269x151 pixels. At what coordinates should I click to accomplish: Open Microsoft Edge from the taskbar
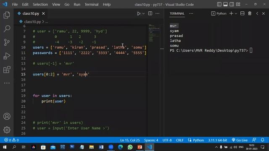[121, 147]
